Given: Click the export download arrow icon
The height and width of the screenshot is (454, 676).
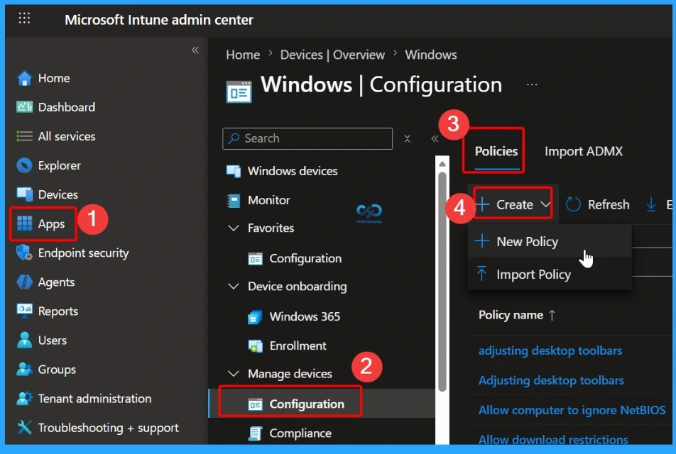Looking at the screenshot, I should pyautogui.click(x=651, y=204).
